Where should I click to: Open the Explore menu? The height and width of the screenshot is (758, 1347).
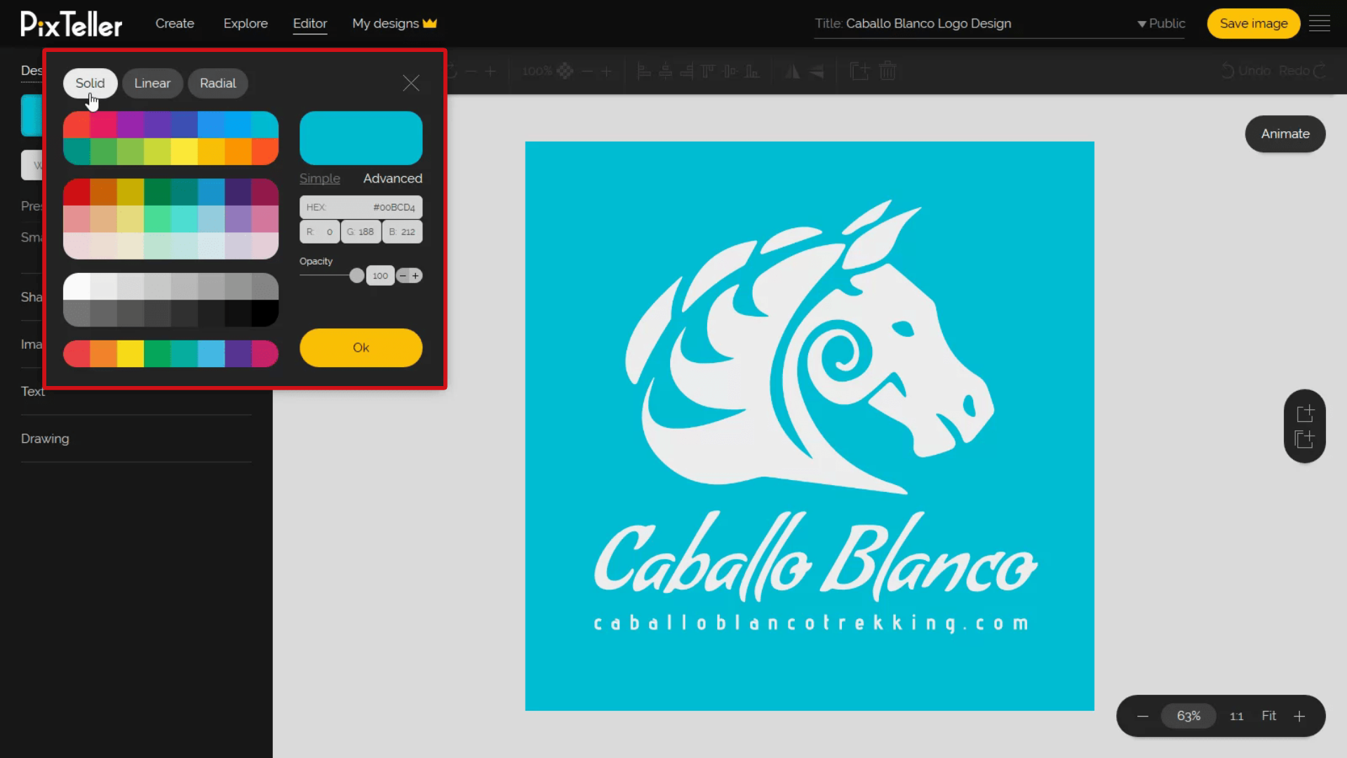click(245, 23)
